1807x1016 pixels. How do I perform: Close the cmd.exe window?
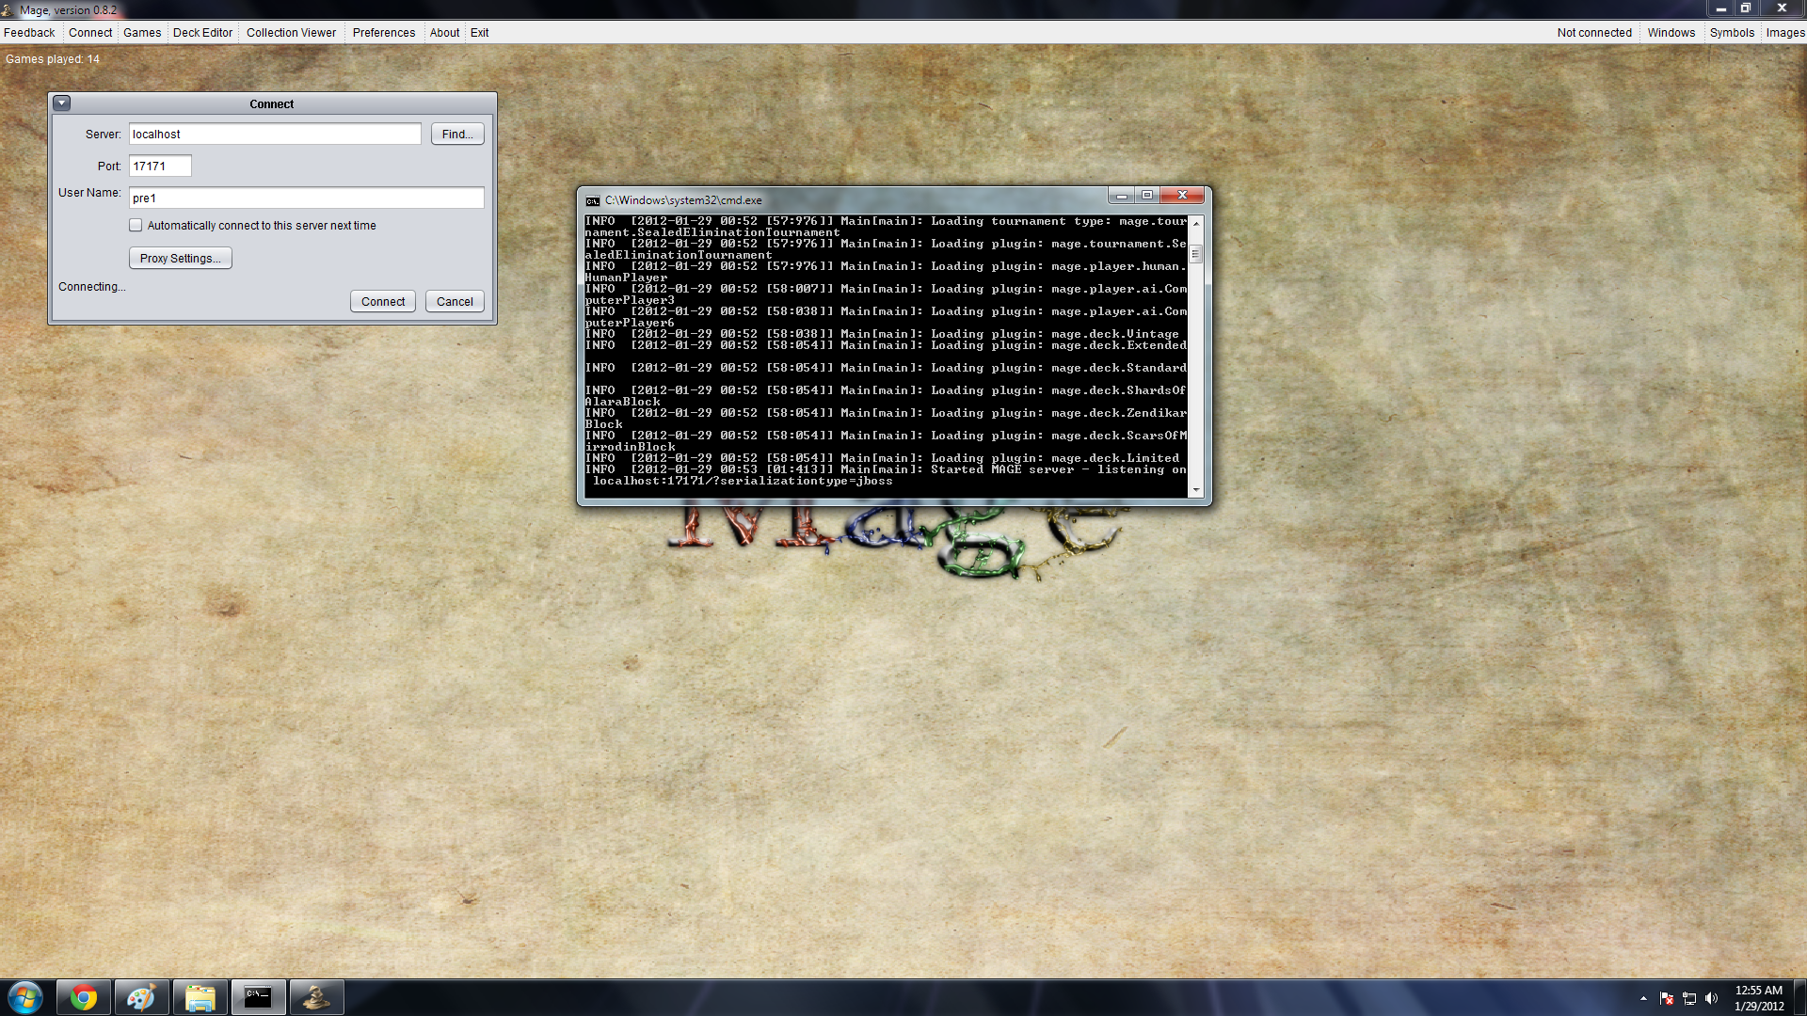1182,196
